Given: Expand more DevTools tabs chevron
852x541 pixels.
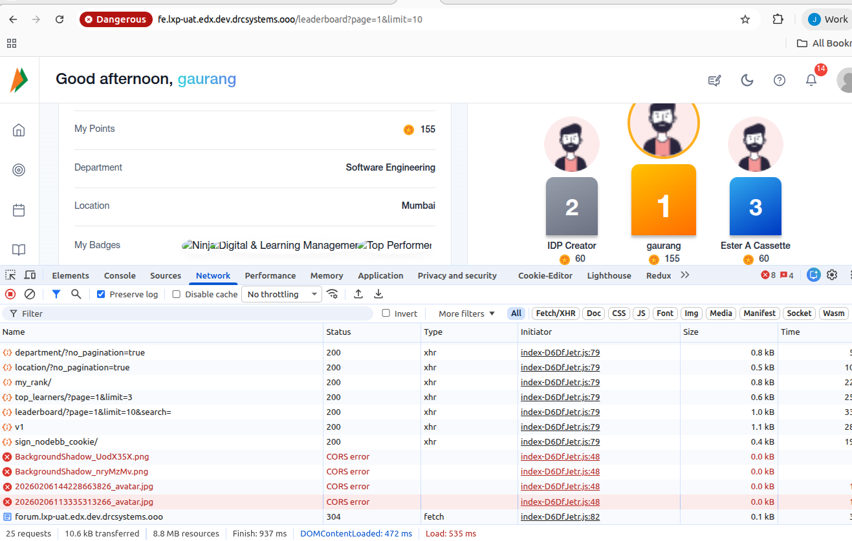Looking at the screenshot, I should tap(685, 275).
